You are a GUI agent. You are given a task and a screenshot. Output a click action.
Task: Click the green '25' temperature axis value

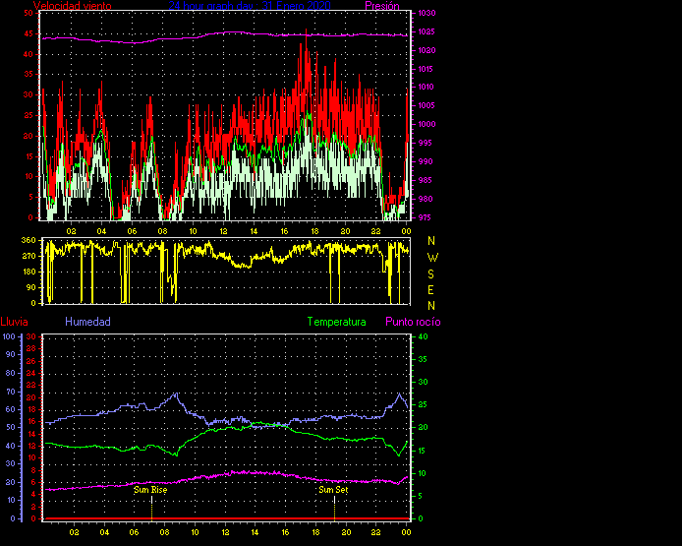coord(423,404)
